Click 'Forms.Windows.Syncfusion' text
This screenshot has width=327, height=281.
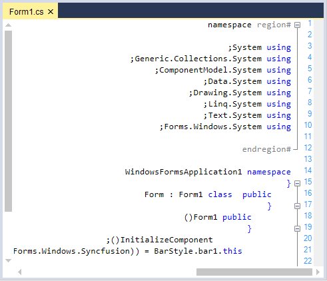pyautogui.click(x=71, y=251)
